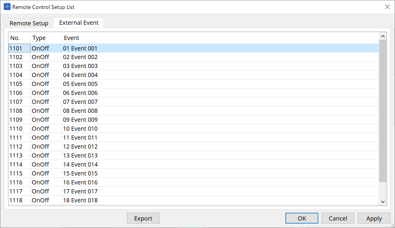The height and width of the screenshot is (228, 395).
Task: Click the scrollbar down arrow
Action: click(x=383, y=202)
